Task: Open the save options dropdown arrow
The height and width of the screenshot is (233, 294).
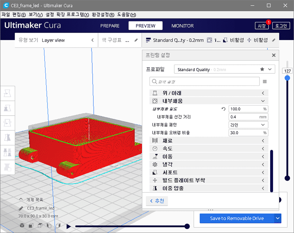Action: pos(278,218)
